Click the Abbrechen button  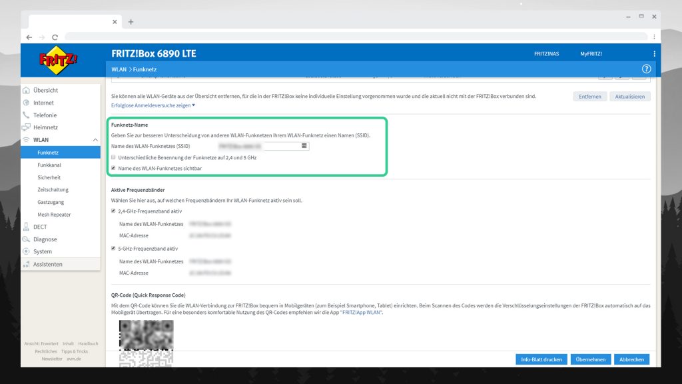click(631, 359)
